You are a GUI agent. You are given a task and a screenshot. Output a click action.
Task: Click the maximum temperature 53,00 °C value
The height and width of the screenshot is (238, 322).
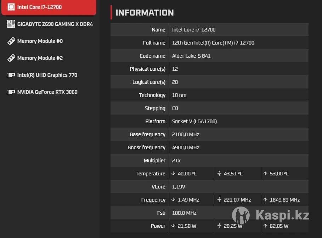click(x=279, y=174)
